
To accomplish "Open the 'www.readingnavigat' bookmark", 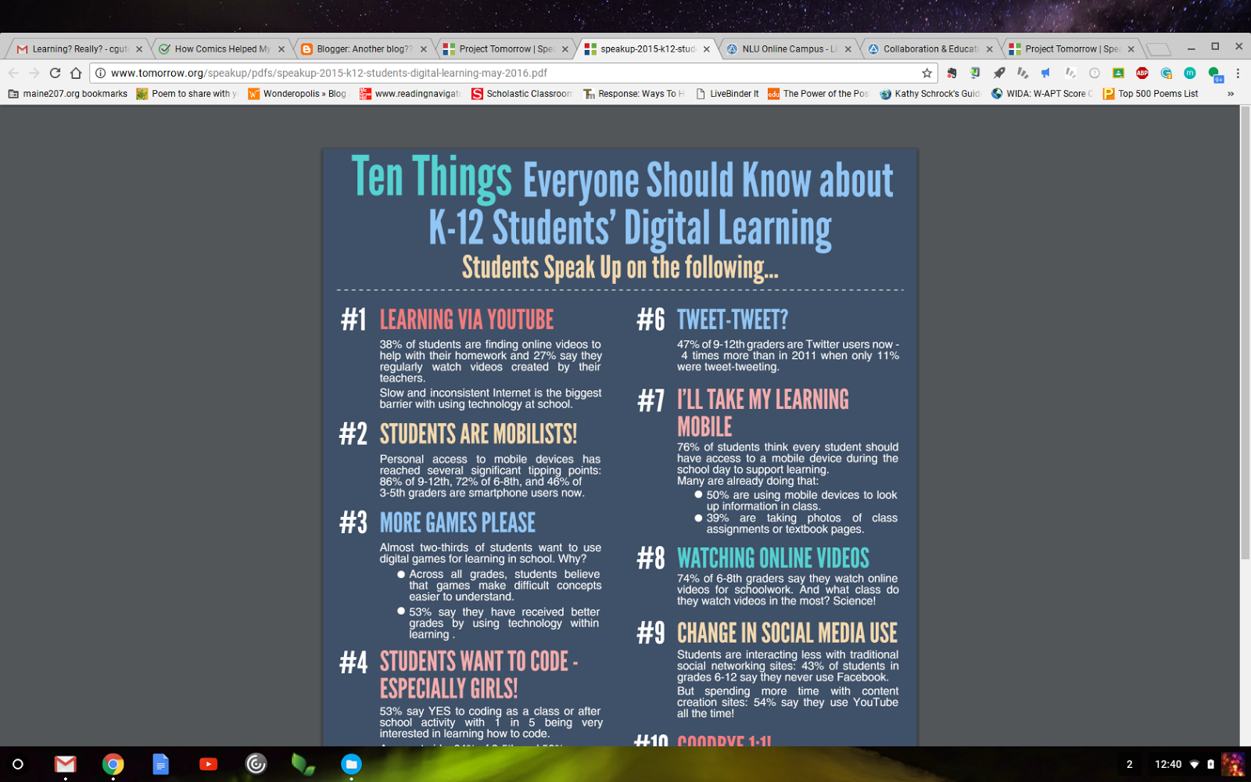I will [x=410, y=94].
